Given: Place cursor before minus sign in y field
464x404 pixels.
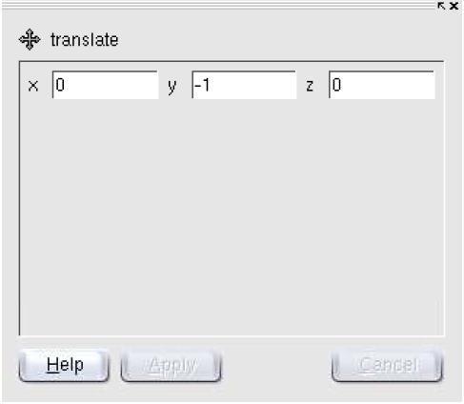Looking at the screenshot, I should pyautogui.click(x=194, y=85).
